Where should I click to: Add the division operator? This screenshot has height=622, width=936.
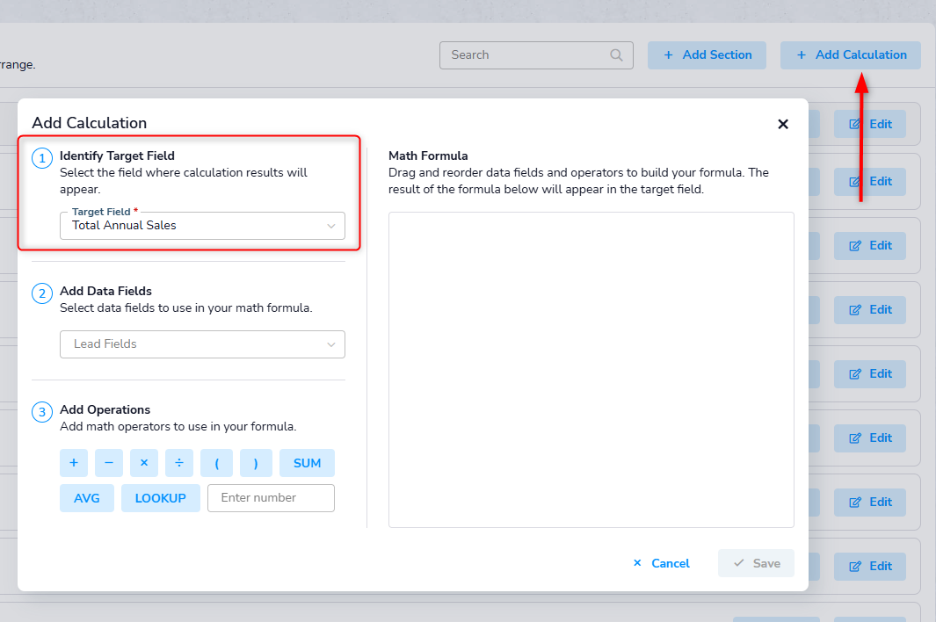[x=178, y=463]
